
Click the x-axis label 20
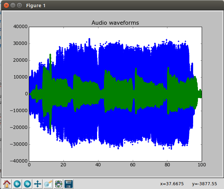click(63, 165)
